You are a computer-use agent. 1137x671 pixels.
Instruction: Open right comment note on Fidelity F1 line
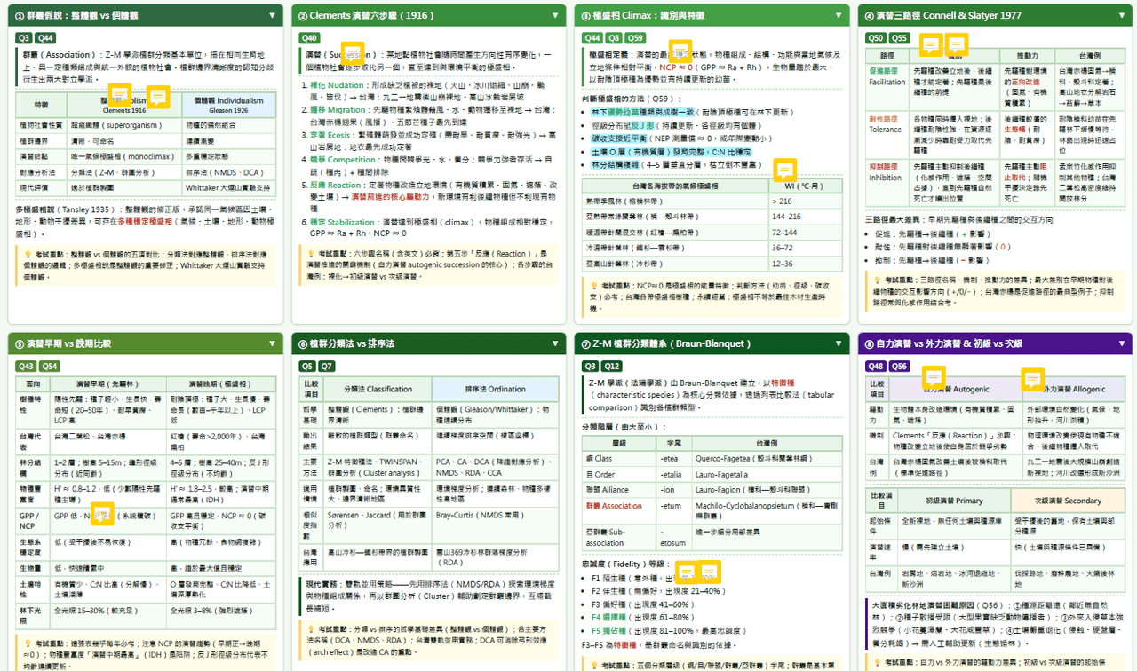(710, 572)
